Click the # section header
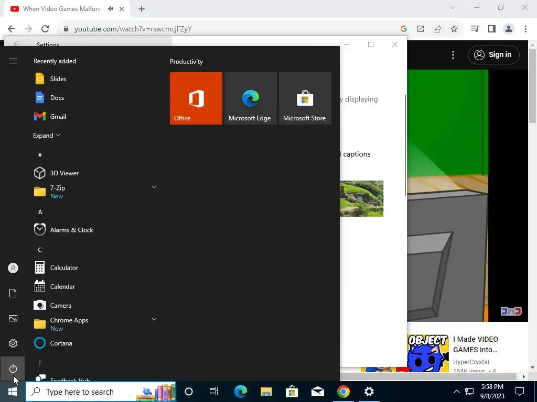537x402 pixels. (40, 155)
